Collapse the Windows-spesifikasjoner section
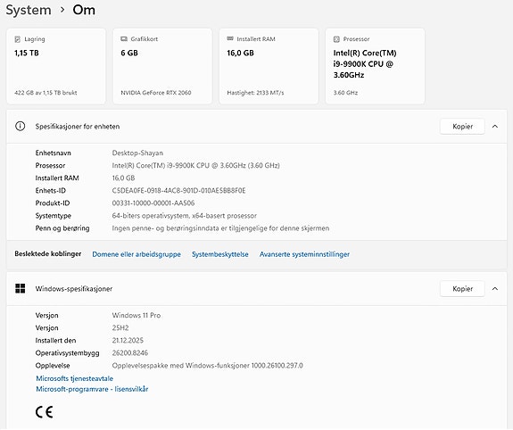Image resolution: width=513 pixels, height=430 pixels. point(495,289)
